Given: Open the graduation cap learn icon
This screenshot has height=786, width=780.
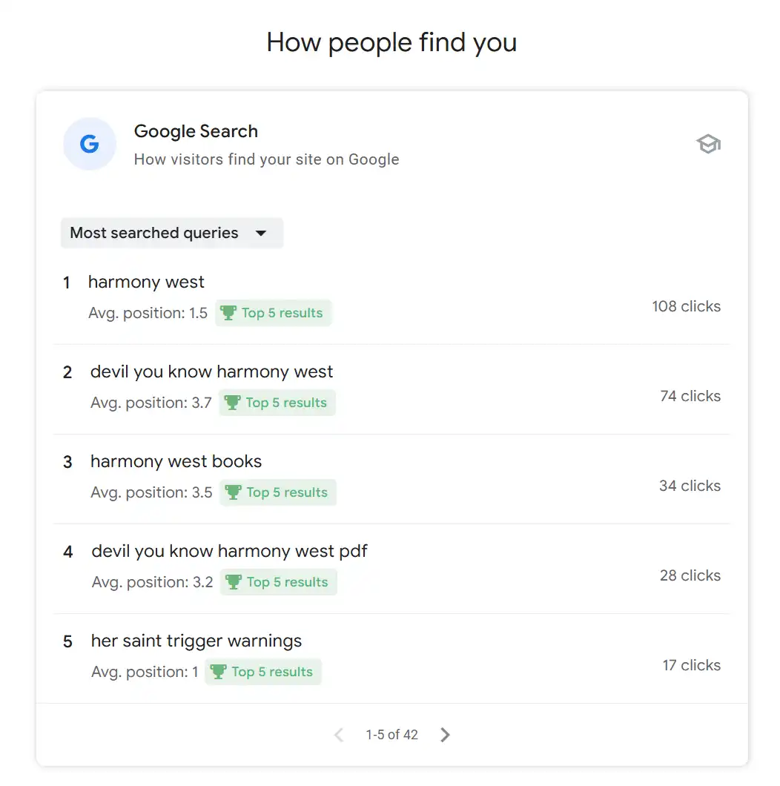Looking at the screenshot, I should coord(709,144).
